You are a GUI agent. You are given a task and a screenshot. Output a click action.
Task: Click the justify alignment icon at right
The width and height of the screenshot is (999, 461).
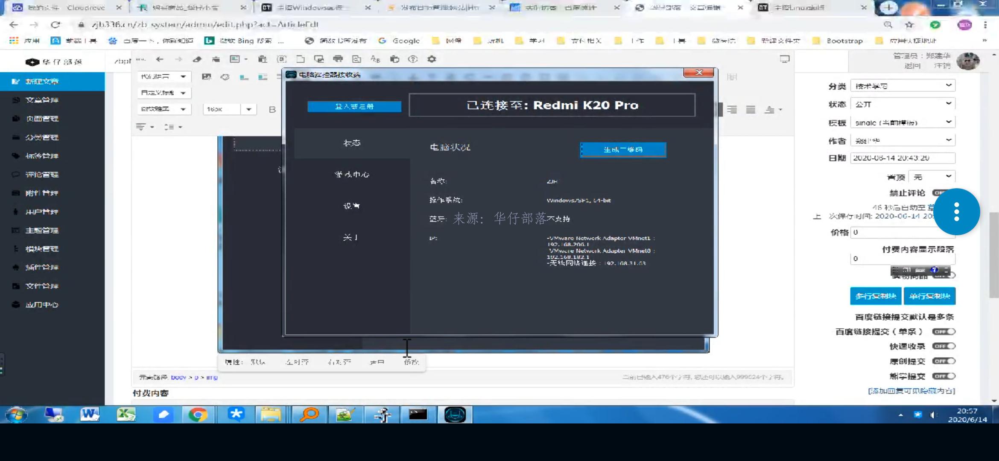pos(751,110)
